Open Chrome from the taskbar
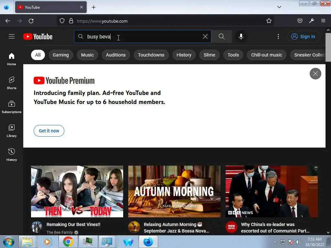This screenshot has width=331, height=248. click(68, 242)
